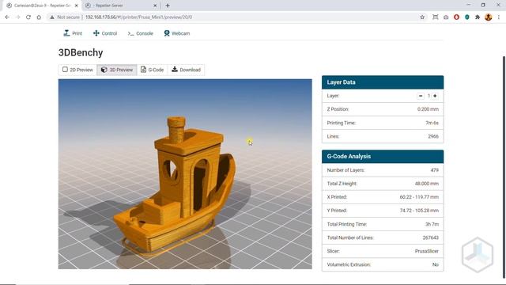The height and width of the screenshot is (285, 506).
Task: Switch to the 2D Preview tab
Action: [77, 70]
